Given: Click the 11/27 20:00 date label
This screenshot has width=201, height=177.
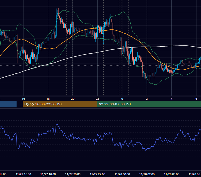Looking at the screenshot, I should pyautogui.click(x=73, y=174).
